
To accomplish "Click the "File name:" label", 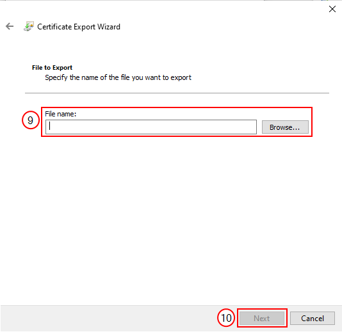I will [x=60, y=114].
